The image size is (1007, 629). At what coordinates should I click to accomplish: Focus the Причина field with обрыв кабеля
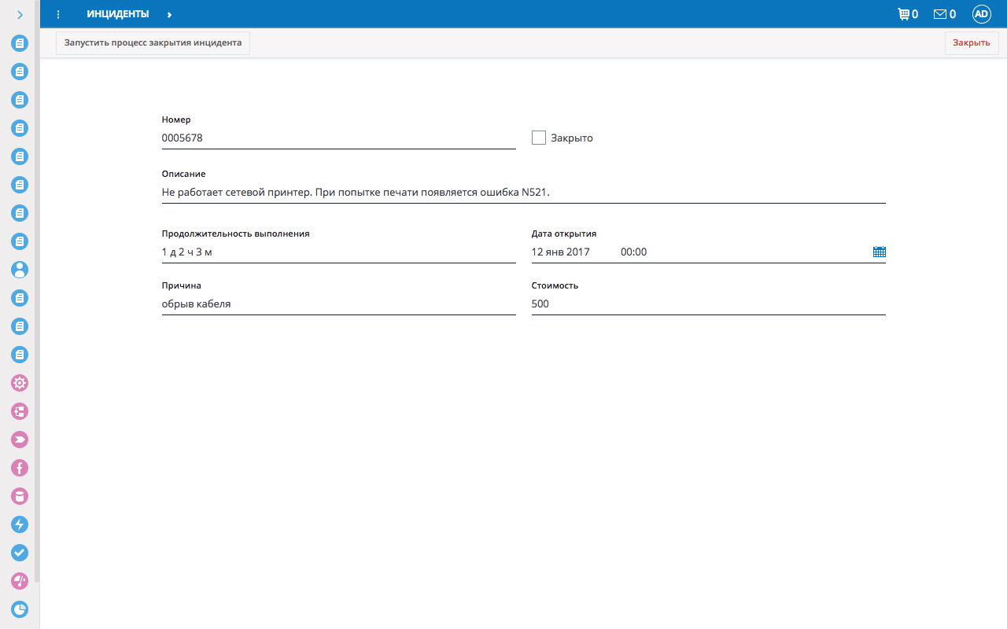click(x=339, y=304)
